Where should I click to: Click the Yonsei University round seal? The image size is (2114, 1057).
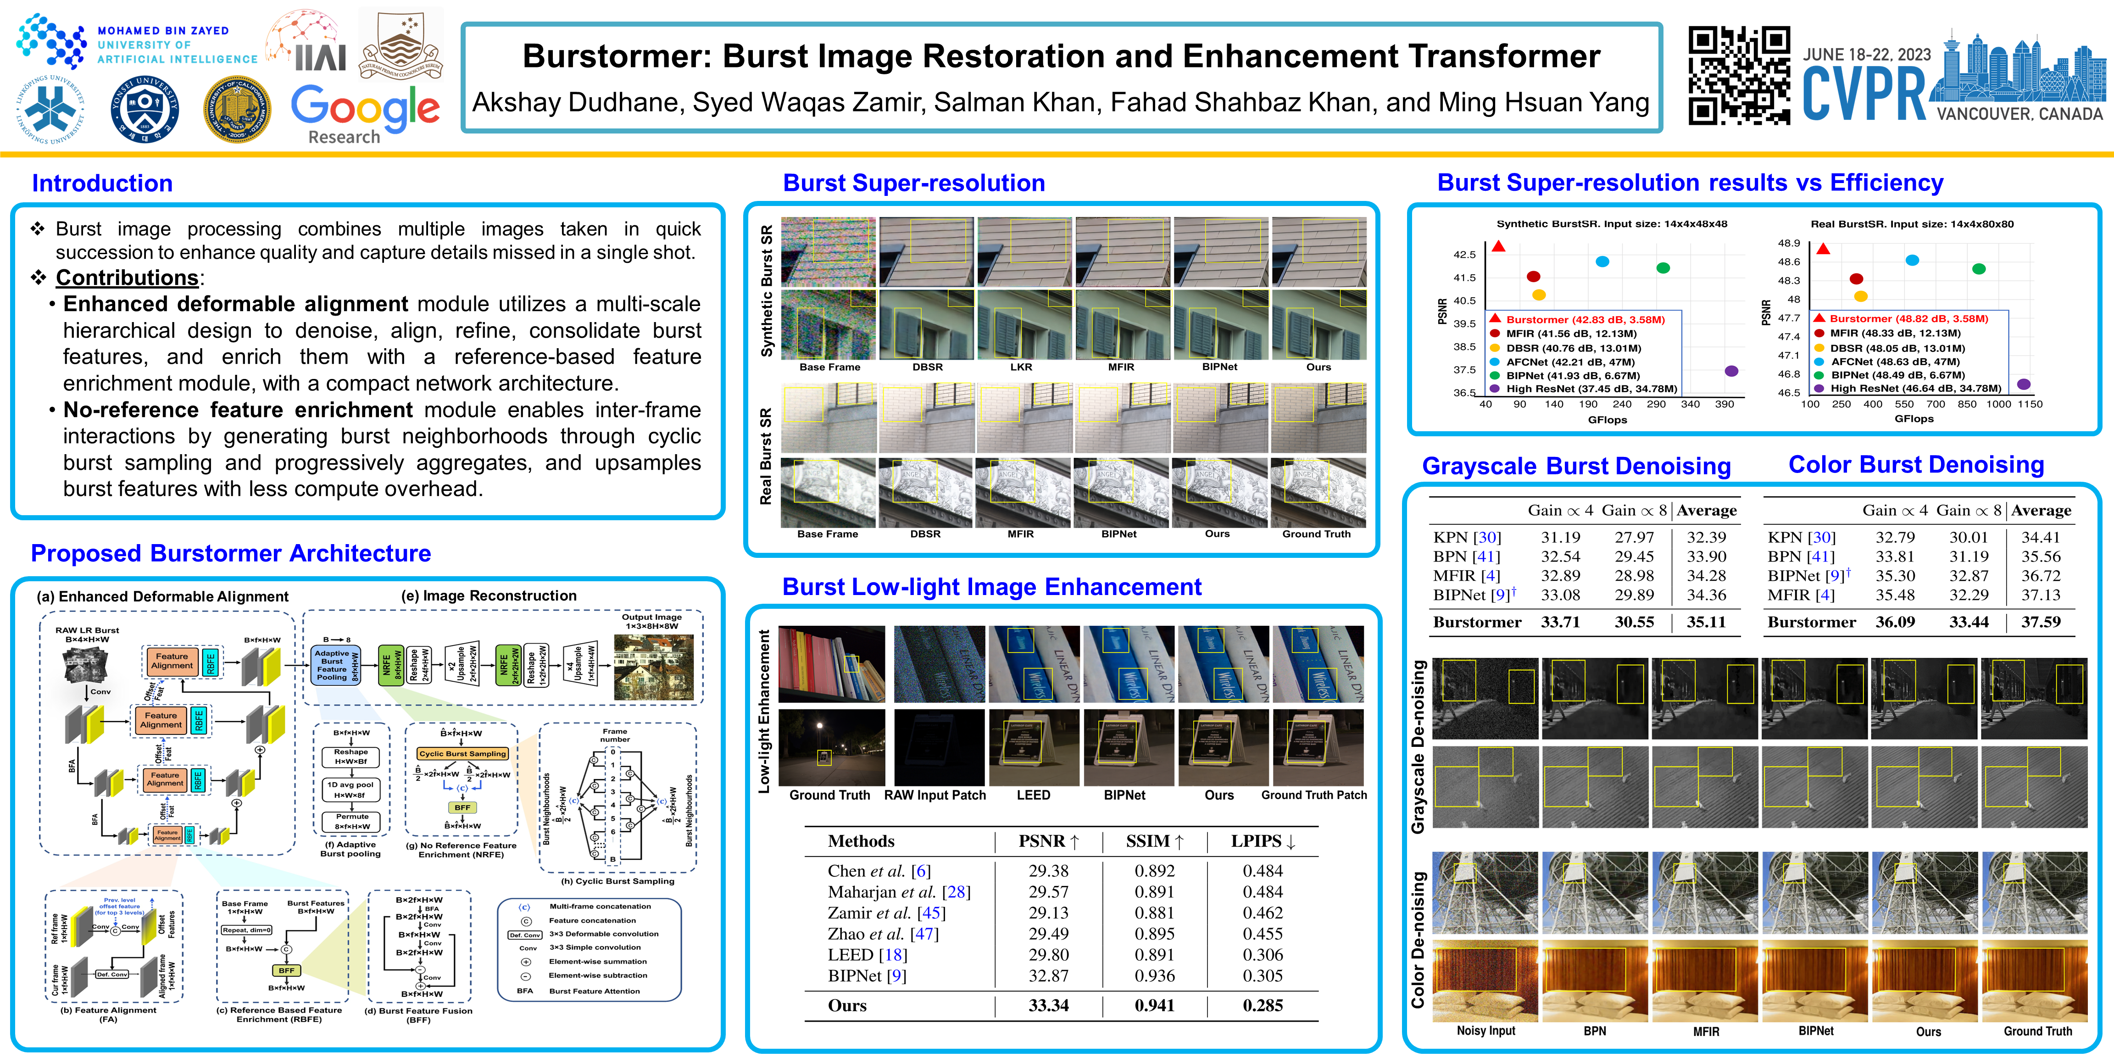click(145, 109)
